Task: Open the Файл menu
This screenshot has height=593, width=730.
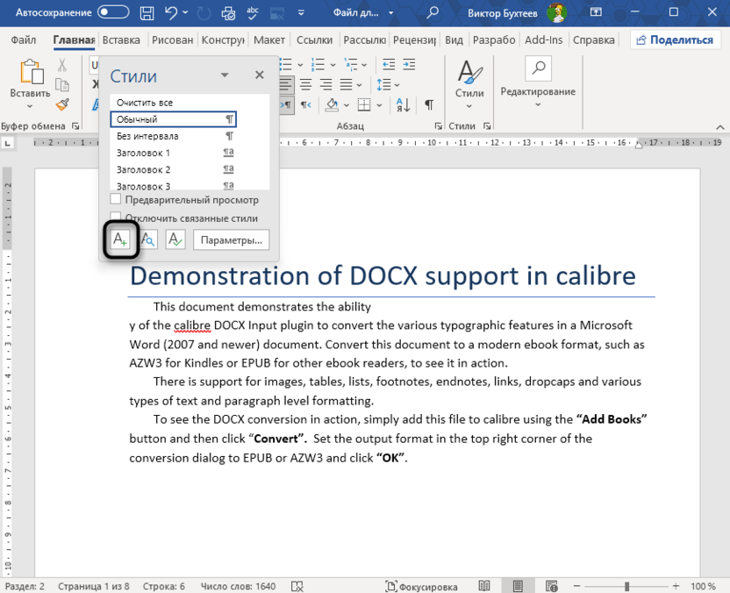Action: pyautogui.click(x=23, y=39)
